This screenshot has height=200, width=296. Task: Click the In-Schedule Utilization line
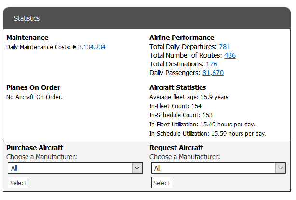tap(208, 133)
